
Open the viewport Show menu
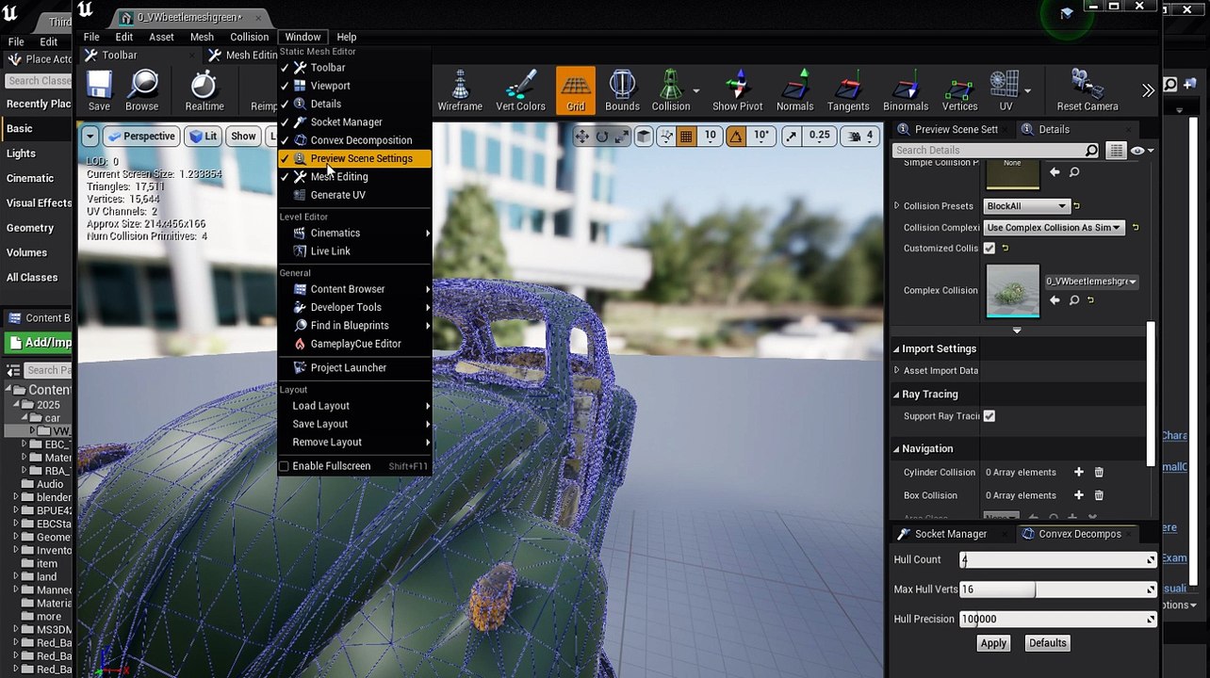coord(243,137)
